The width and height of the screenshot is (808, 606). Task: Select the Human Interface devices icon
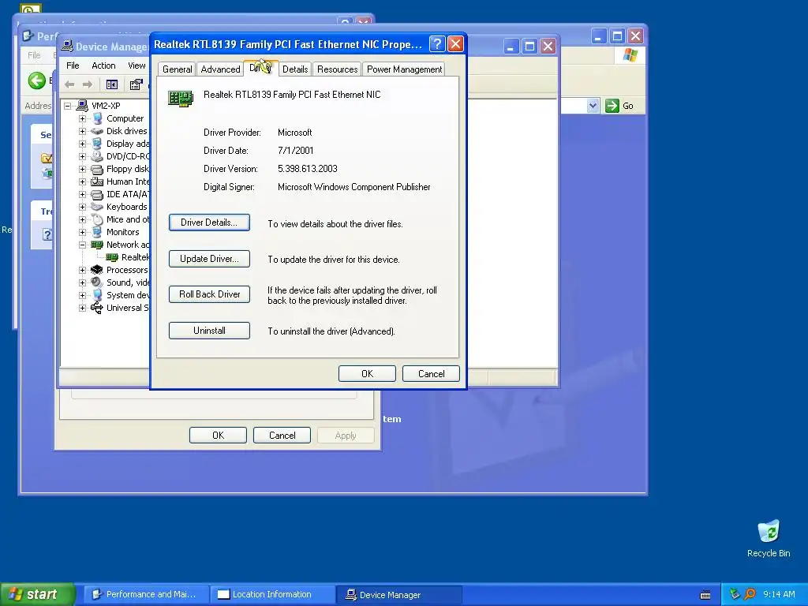pos(97,181)
